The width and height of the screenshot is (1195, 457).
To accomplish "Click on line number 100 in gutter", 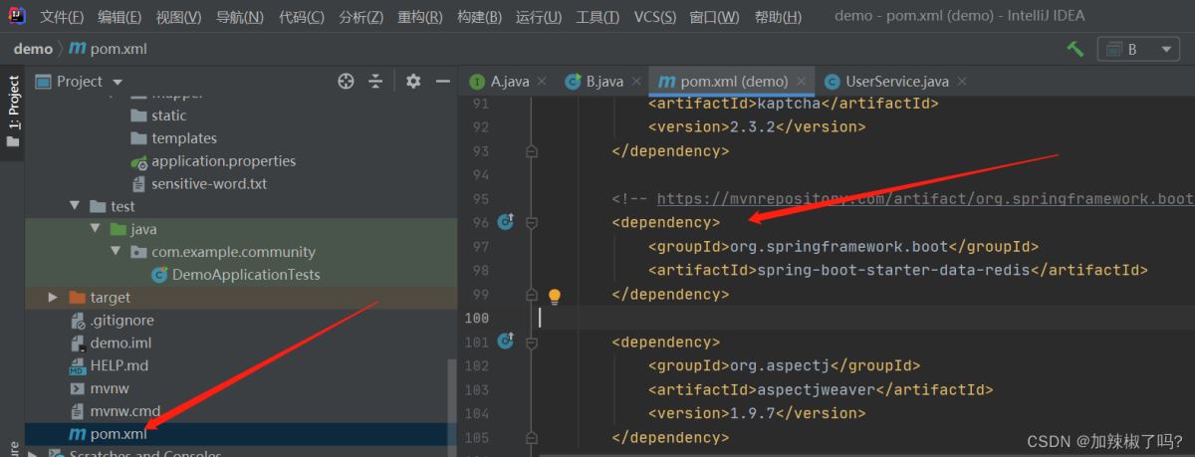I will [476, 319].
